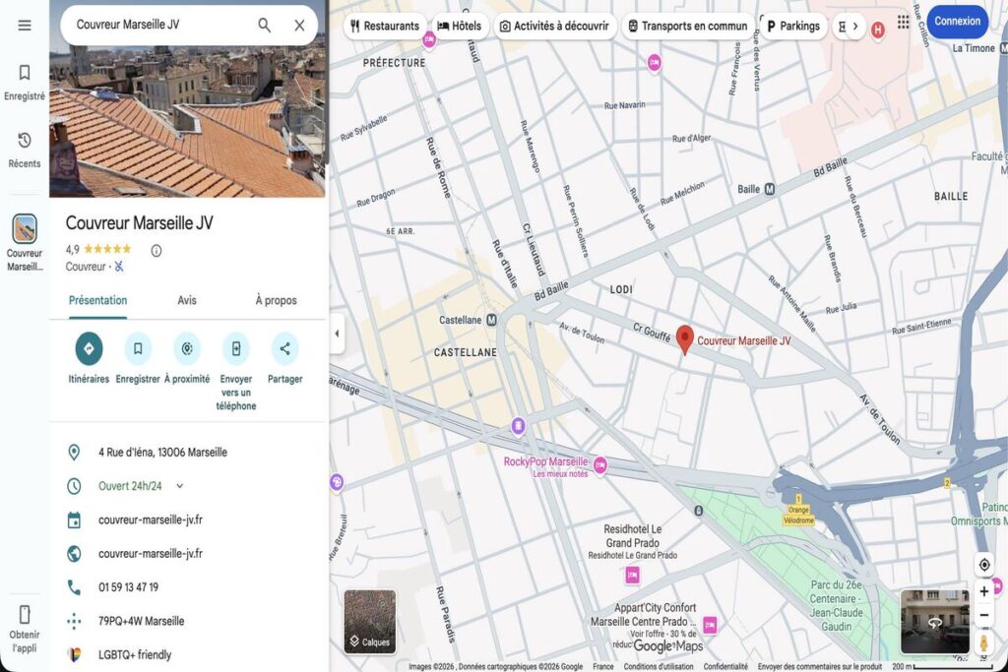Open the hamburger main menu

pyautogui.click(x=25, y=25)
